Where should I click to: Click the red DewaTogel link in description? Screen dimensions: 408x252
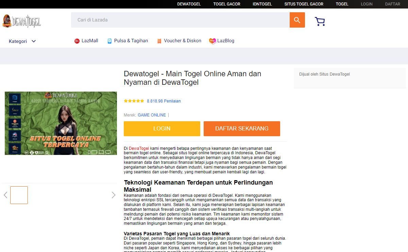(x=139, y=148)
